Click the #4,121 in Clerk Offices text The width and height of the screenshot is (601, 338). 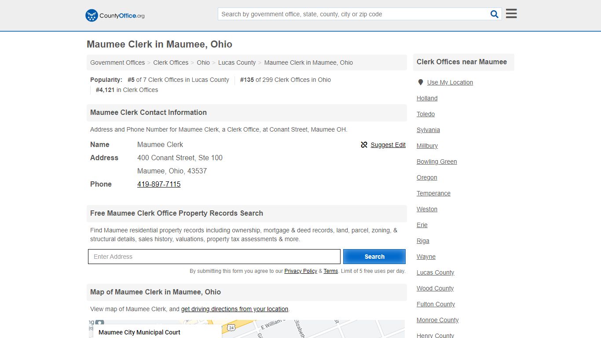(x=127, y=90)
